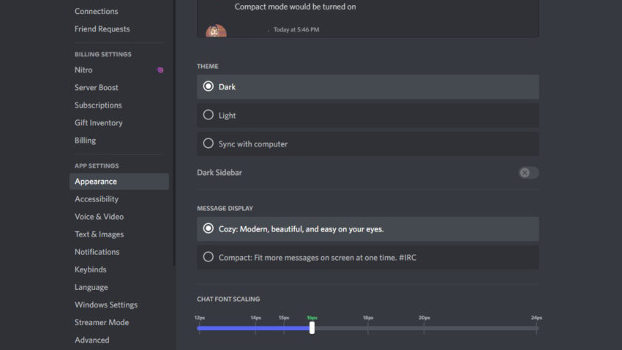Click the chat font scaling slider handle
Image resolution: width=622 pixels, height=350 pixels.
(312, 328)
